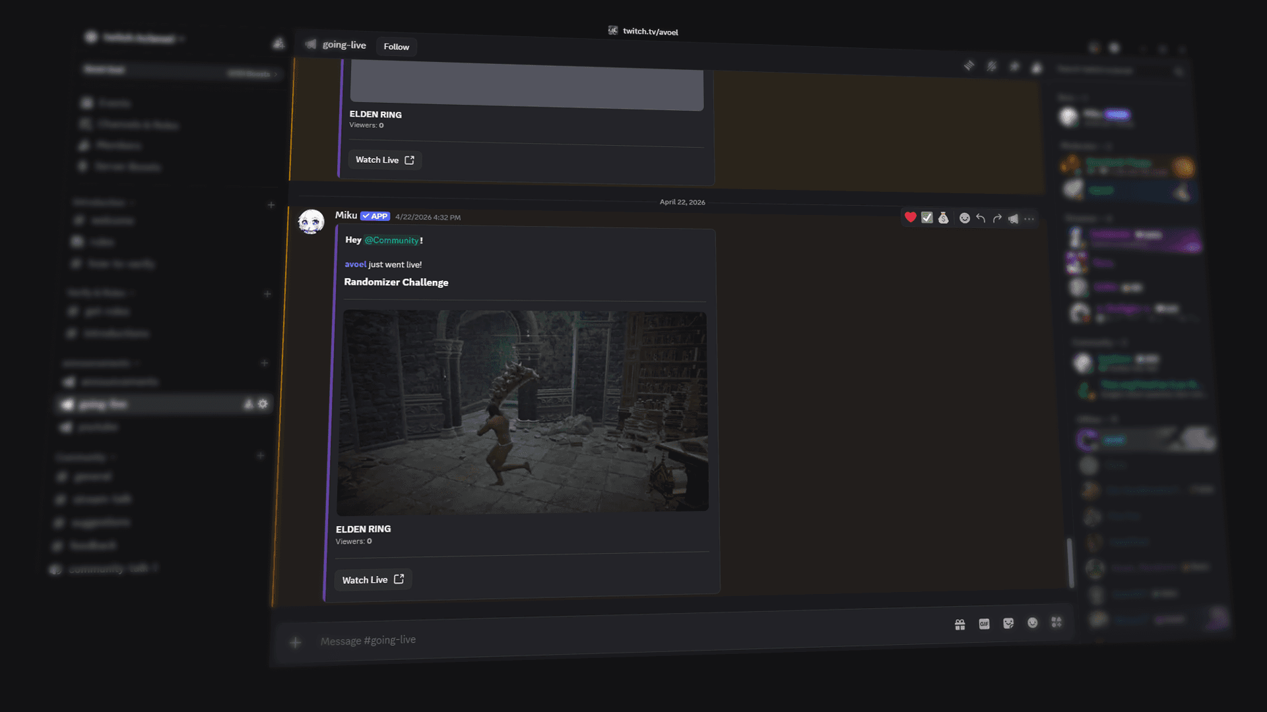Image resolution: width=1267 pixels, height=712 pixels.
Task: Open the plus attachment menu in the message box
Action: (x=296, y=642)
